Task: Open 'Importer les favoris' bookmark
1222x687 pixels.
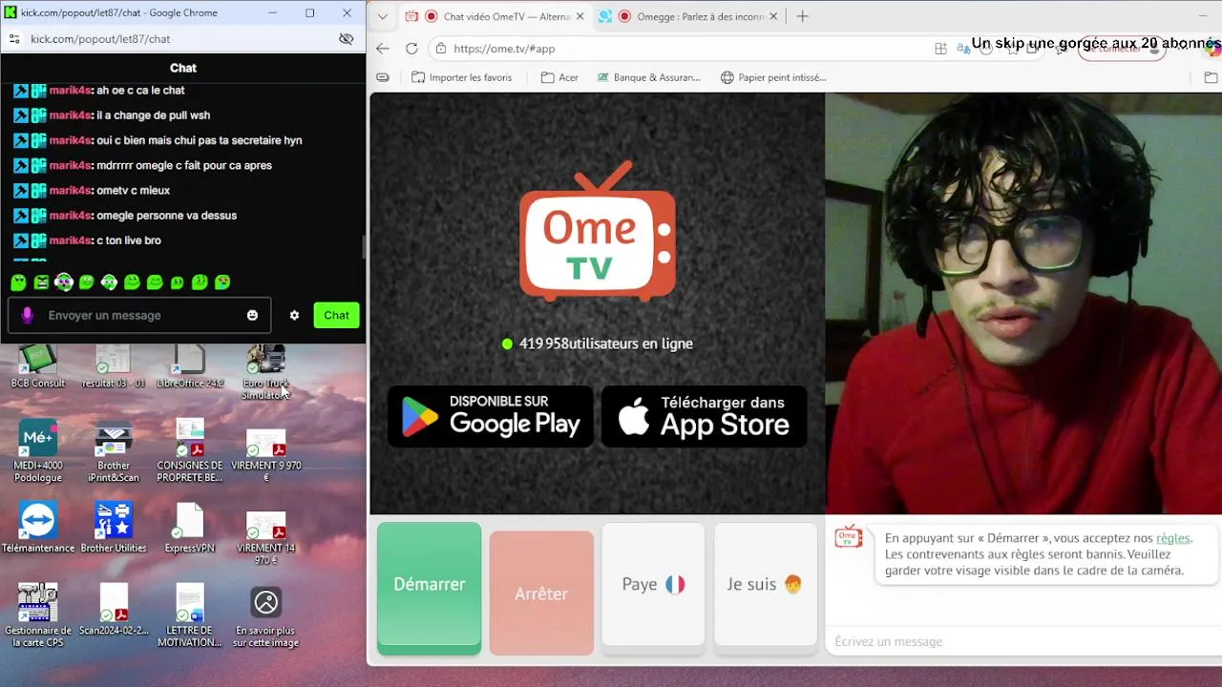Action: click(461, 77)
